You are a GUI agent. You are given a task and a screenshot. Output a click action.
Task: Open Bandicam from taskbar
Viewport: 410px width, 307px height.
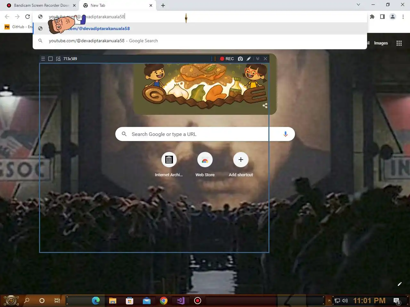pyautogui.click(x=198, y=301)
